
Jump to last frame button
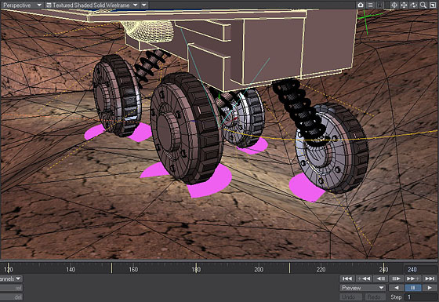[x=430, y=278]
